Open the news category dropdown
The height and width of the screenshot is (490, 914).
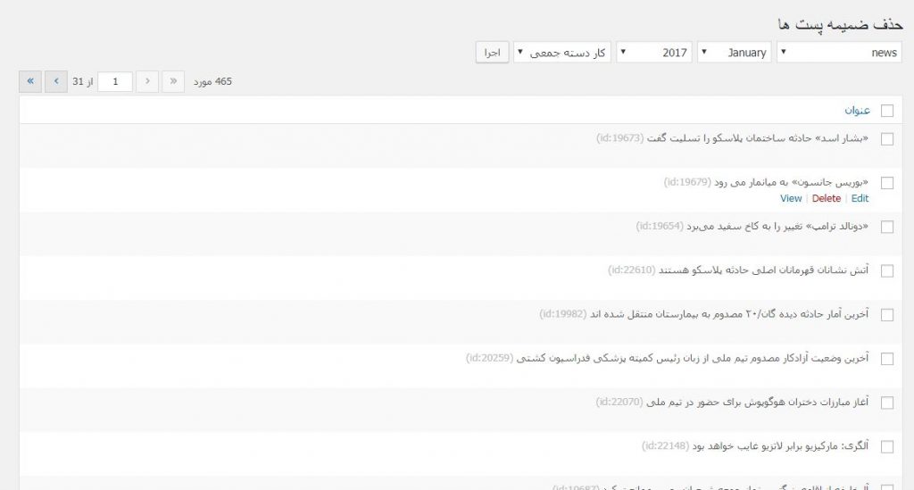tap(839, 53)
